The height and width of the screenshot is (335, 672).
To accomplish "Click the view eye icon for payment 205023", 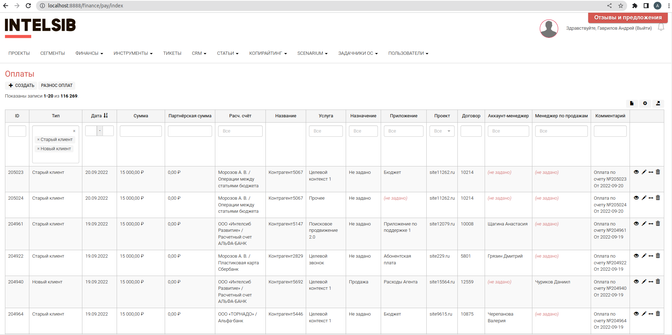I will (636, 172).
